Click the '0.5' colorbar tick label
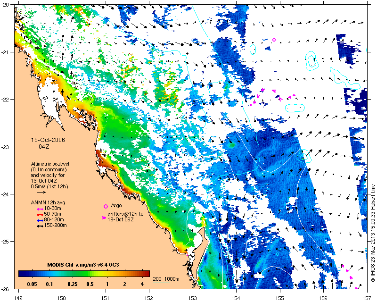The width and height of the screenshot is (377, 302). (x=90, y=284)
